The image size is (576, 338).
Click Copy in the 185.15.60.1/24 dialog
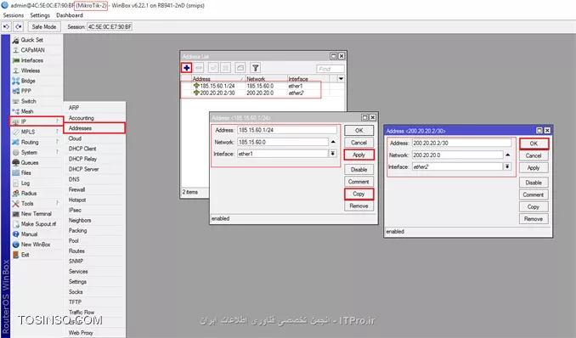(x=359, y=194)
